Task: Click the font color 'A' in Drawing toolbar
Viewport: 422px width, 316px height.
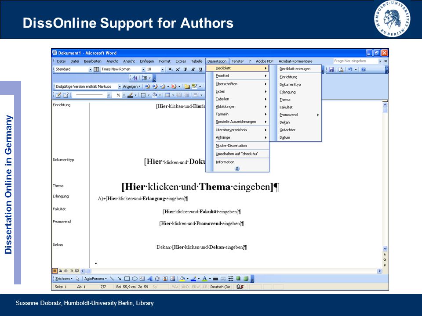Action: [x=205, y=279]
